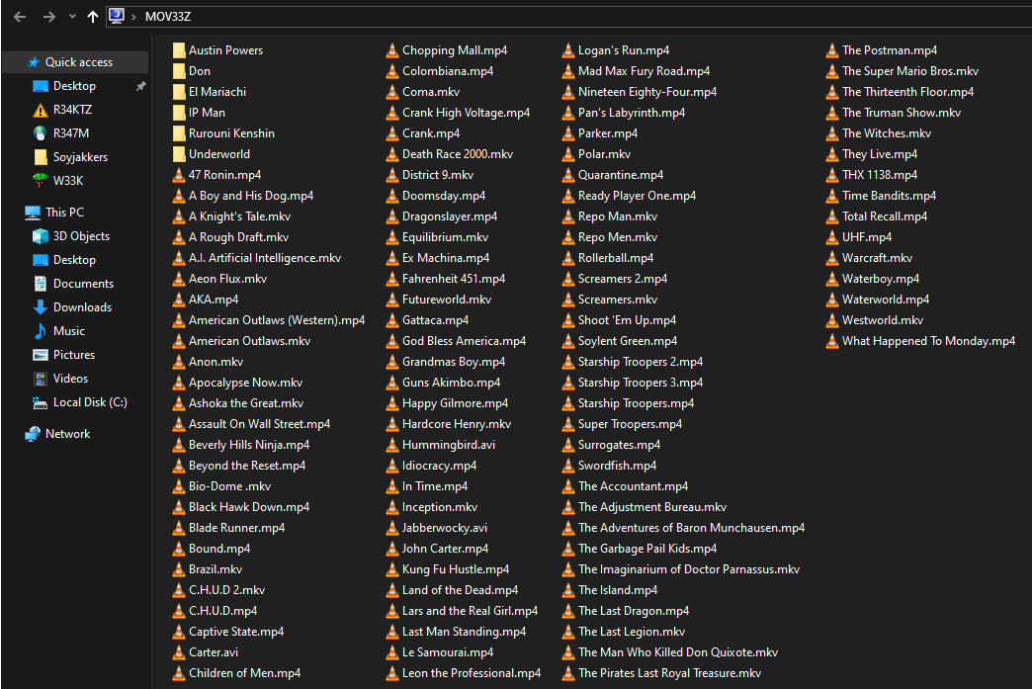Click the computer icon in address bar

tap(117, 16)
